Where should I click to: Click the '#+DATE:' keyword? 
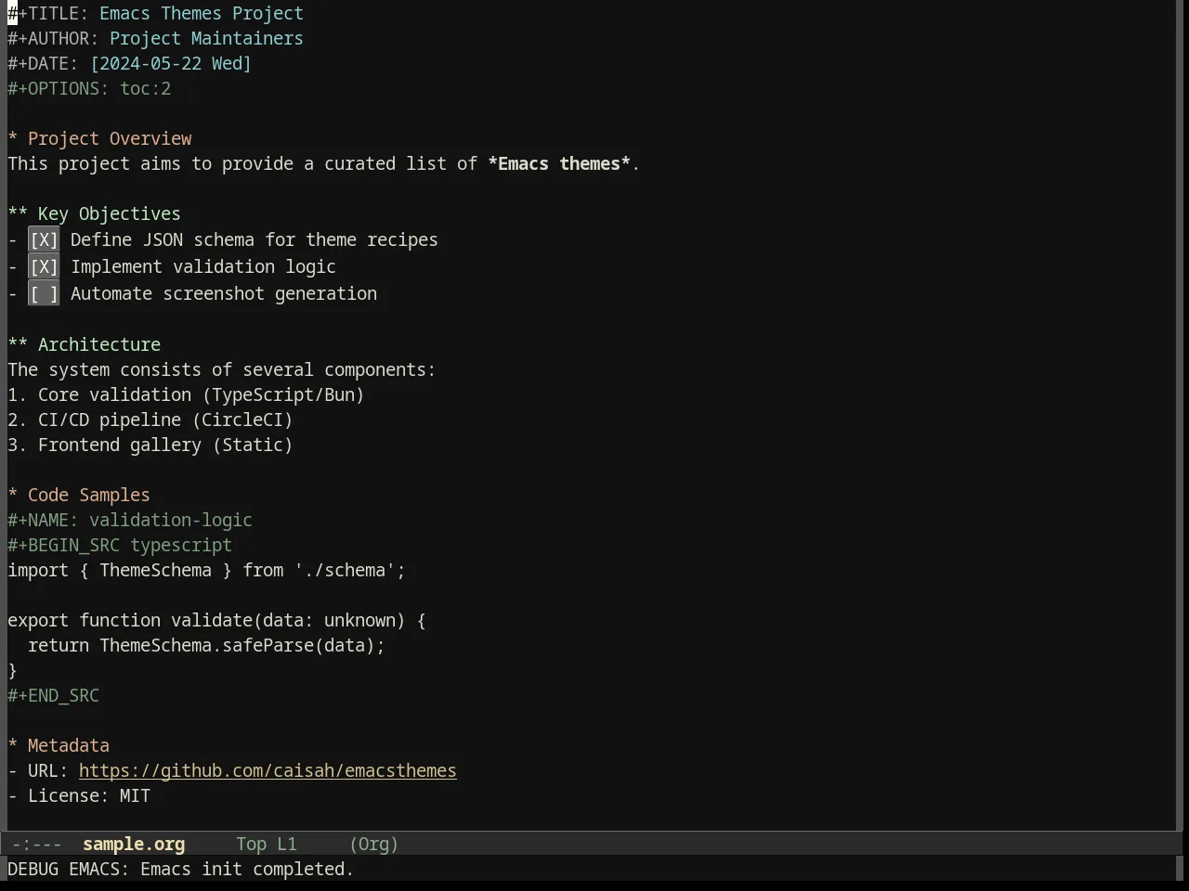point(44,64)
